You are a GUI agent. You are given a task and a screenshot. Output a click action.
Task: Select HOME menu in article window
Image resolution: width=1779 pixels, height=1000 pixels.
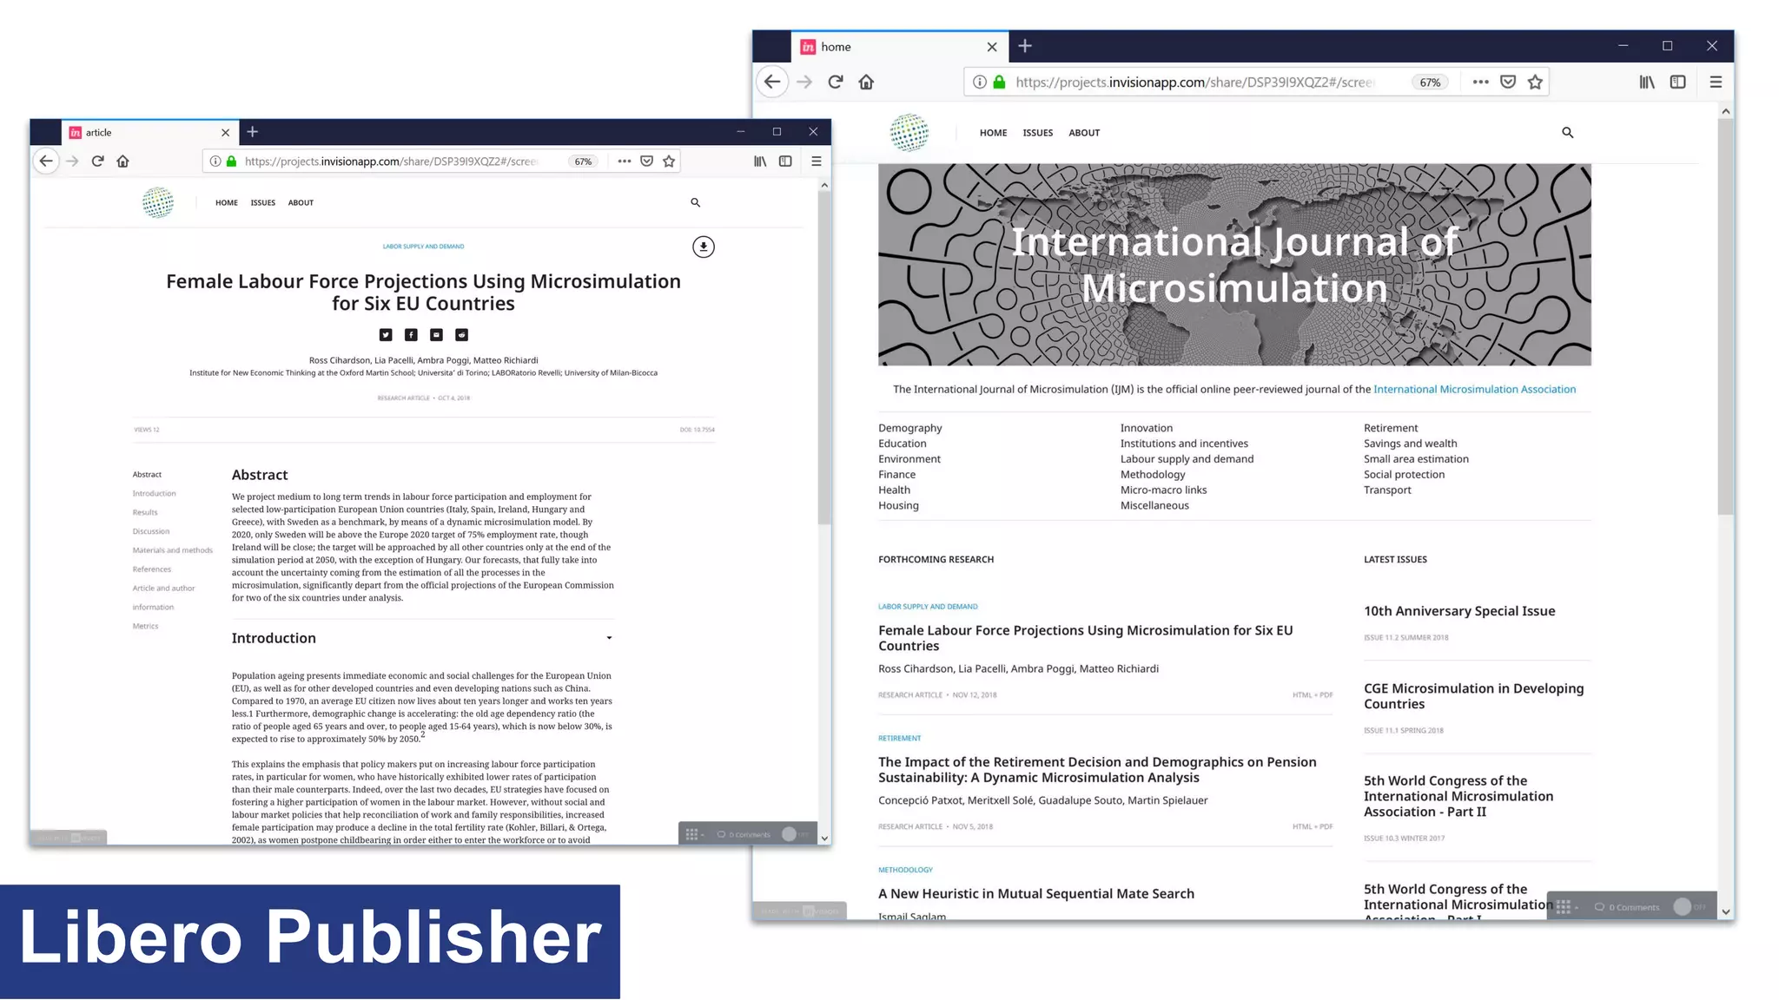[227, 203]
